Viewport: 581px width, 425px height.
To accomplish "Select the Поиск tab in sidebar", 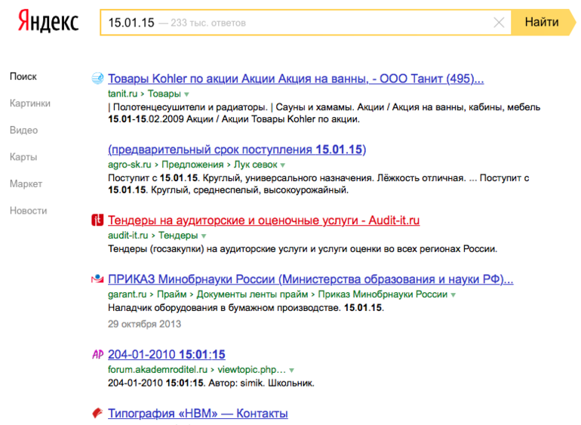I will [x=23, y=76].
